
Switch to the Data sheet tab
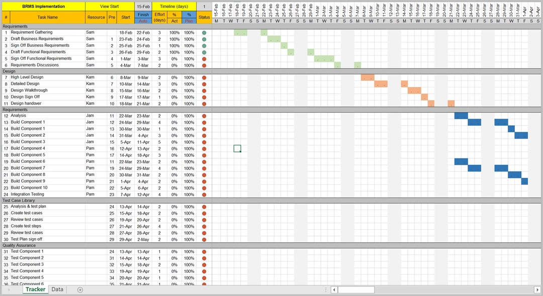click(57, 289)
